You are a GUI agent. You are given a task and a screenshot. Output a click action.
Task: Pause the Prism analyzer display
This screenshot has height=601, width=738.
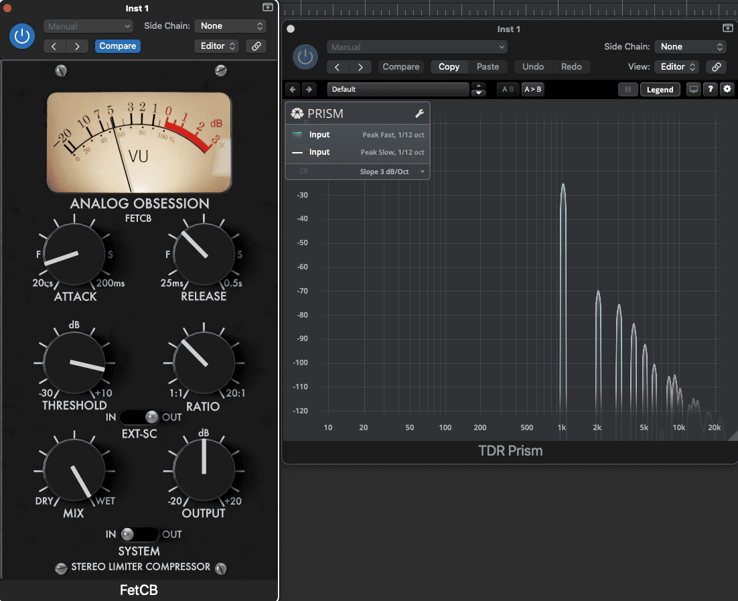click(x=628, y=89)
